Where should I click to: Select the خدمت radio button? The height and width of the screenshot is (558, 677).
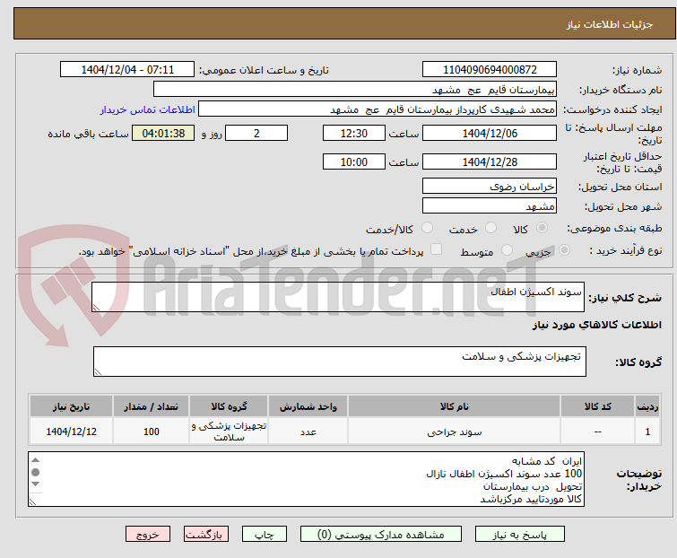pos(490,228)
